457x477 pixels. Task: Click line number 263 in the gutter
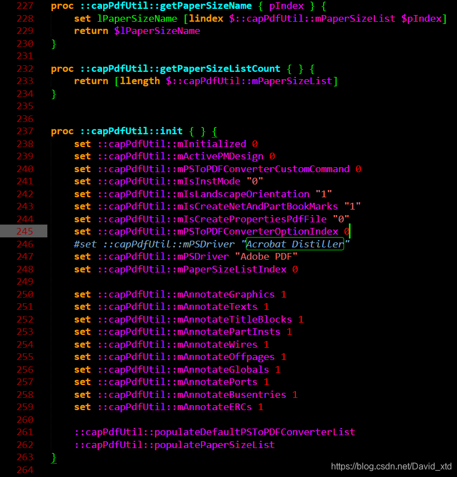25,457
